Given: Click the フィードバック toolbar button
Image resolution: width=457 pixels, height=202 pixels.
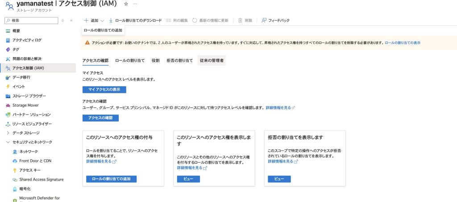Looking at the screenshot, I should pyautogui.click(x=275, y=21).
